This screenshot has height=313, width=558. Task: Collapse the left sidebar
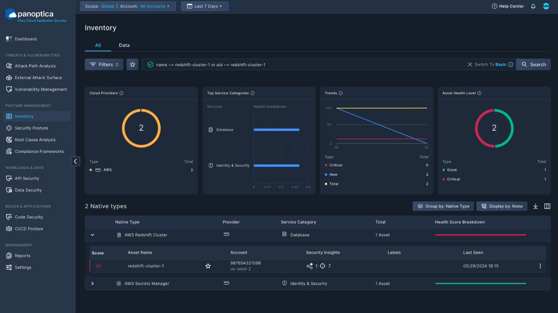click(75, 161)
